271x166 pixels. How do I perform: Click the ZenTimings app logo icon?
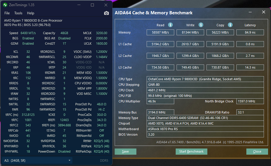pyautogui.click(x=5, y=5)
